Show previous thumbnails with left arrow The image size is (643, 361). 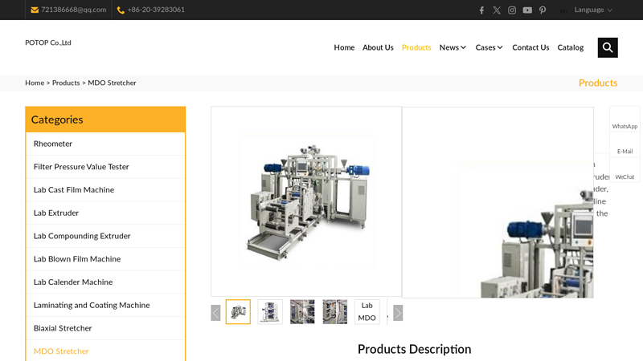coord(215,313)
